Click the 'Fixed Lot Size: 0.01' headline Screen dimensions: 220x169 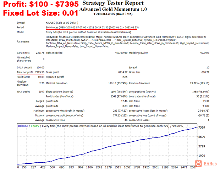(x=40, y=13)
